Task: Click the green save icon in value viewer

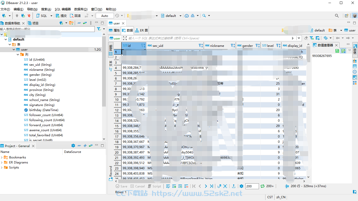Action: pos(337,51)
